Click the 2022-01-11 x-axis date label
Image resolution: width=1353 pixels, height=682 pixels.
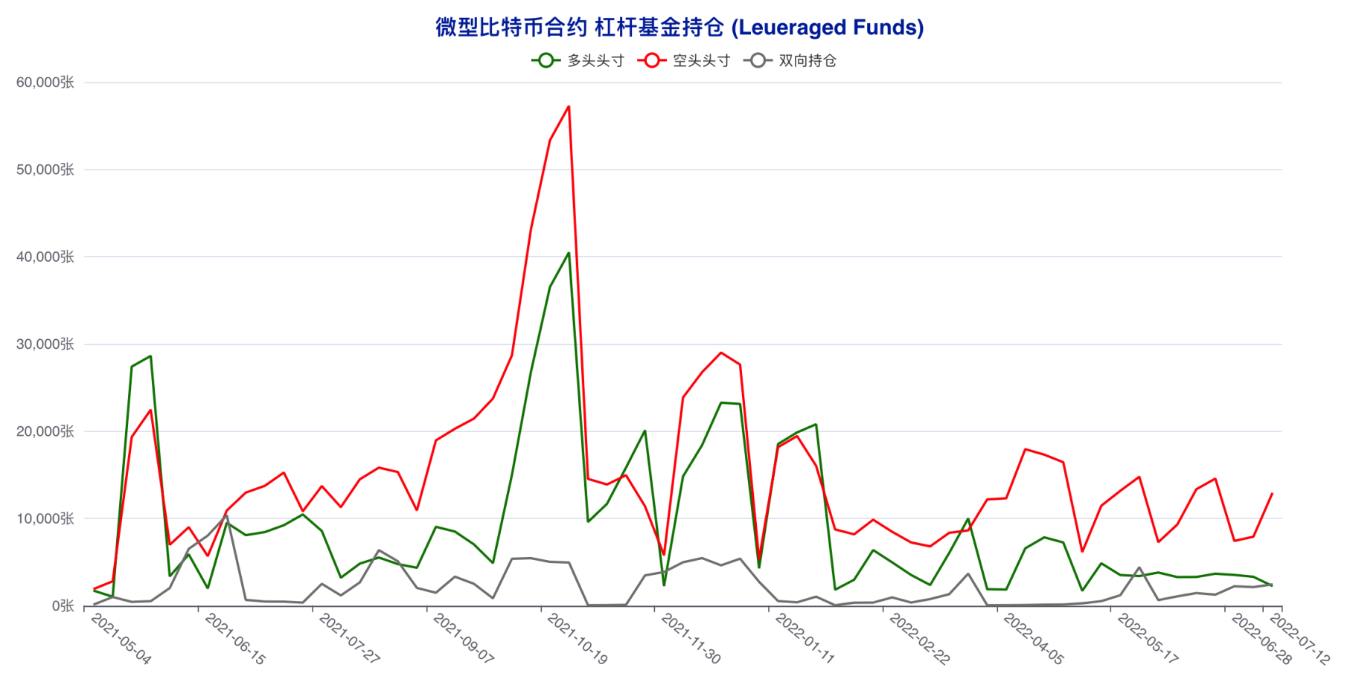805,639
